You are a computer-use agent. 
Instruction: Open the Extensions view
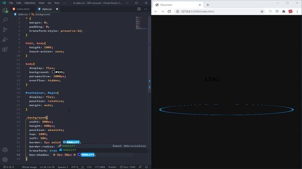point(5,49)
